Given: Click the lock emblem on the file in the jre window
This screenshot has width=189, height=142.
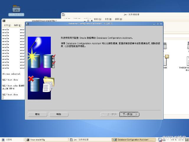Looking at the screenshot, I should pyautogui.click(x=167, y=56).
